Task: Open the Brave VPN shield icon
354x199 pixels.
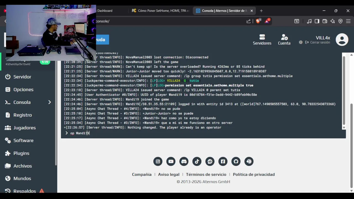Action: coord(340,21)
